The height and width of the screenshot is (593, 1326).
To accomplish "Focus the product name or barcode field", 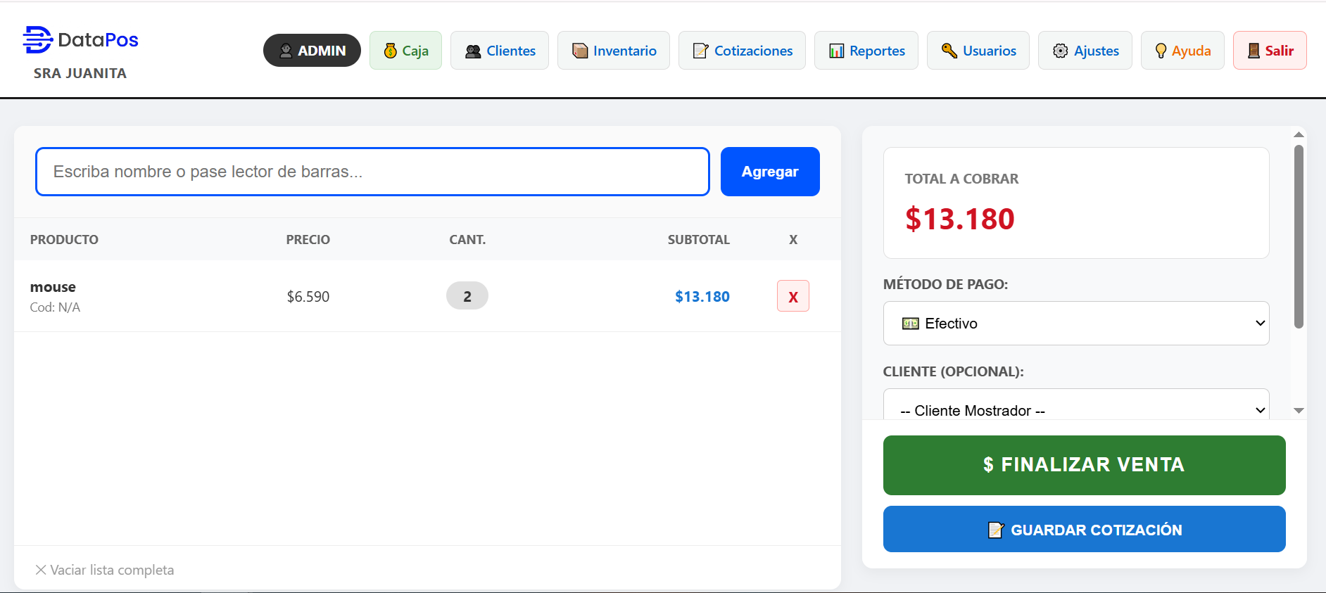I will pyautogui.click(x=372, y=172).
